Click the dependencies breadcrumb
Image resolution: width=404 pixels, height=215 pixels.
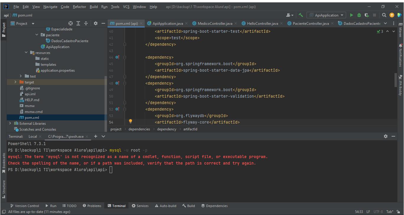(139, 129)
